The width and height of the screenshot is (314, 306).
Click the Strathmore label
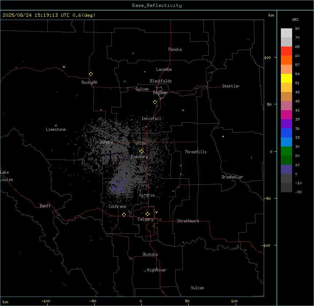pyautogui.click(x=188, y=221)
